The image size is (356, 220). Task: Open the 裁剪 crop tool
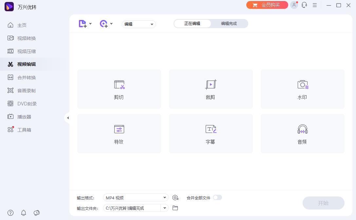point(211,89)
